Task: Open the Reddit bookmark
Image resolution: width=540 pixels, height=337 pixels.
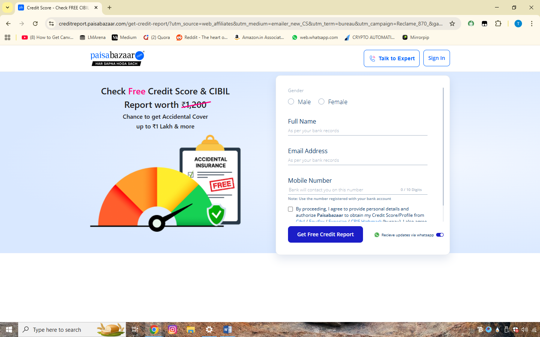Action: [202, 37]
